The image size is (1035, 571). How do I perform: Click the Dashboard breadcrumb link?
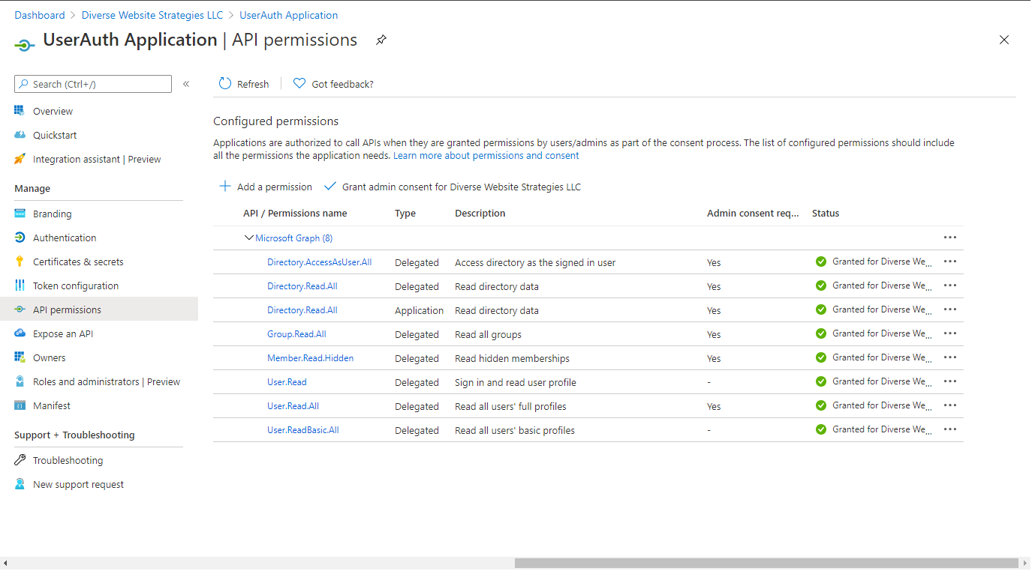click(40, 15)
